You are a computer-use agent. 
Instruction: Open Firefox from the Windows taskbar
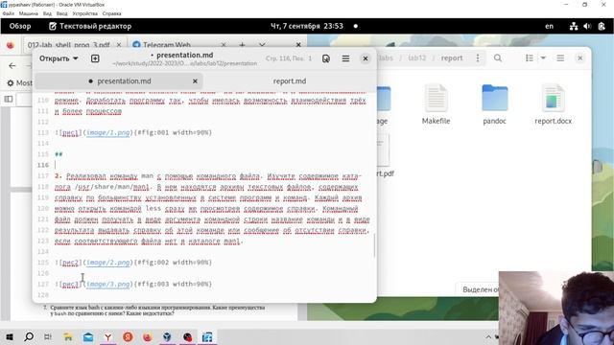148,336
